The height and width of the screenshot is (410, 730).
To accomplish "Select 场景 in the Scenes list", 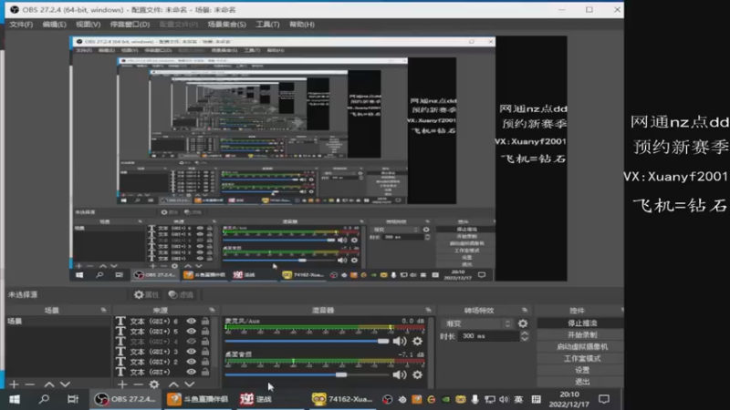I will [58, 322].
